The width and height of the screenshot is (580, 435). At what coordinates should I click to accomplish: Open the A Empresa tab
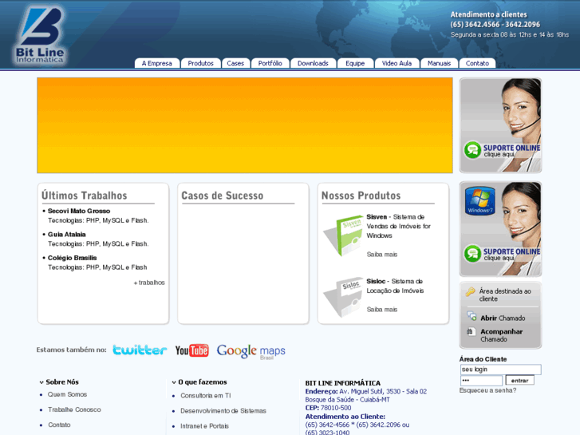(157, 63)
